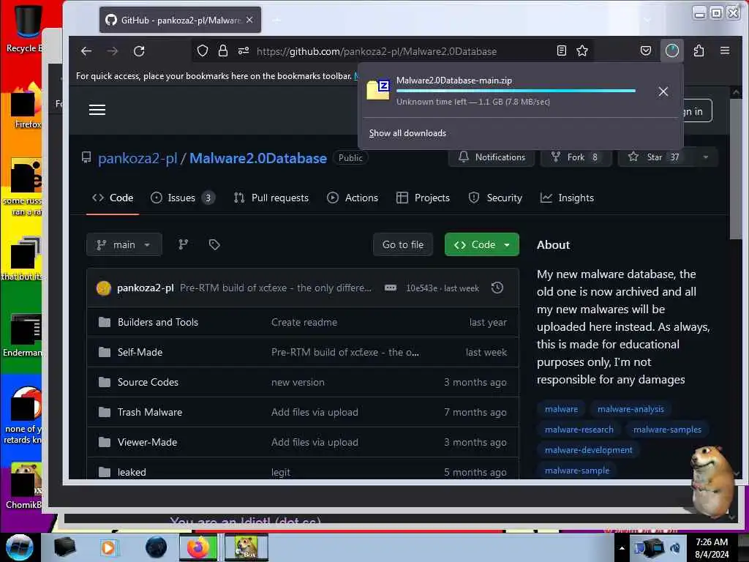
Task: Click the malware-samples topic tag
Action: tap(667, 430)
